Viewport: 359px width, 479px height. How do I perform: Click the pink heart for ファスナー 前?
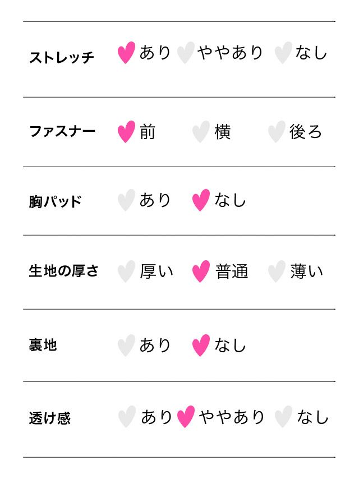[126, 132]
